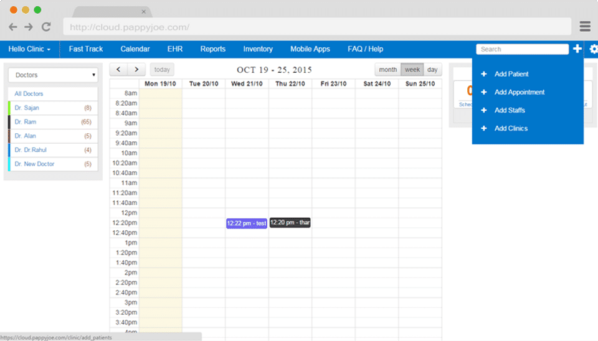Click the macOS yellow minimize button
598x341 pixels.
click(x=26, y=10)
